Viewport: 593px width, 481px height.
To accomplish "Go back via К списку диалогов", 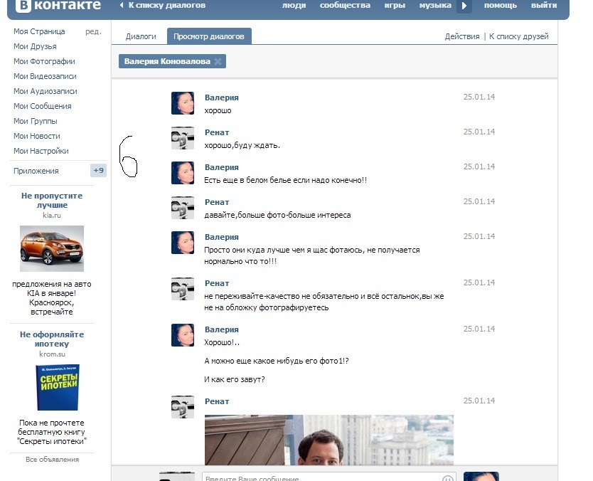I will coord(163,5).
